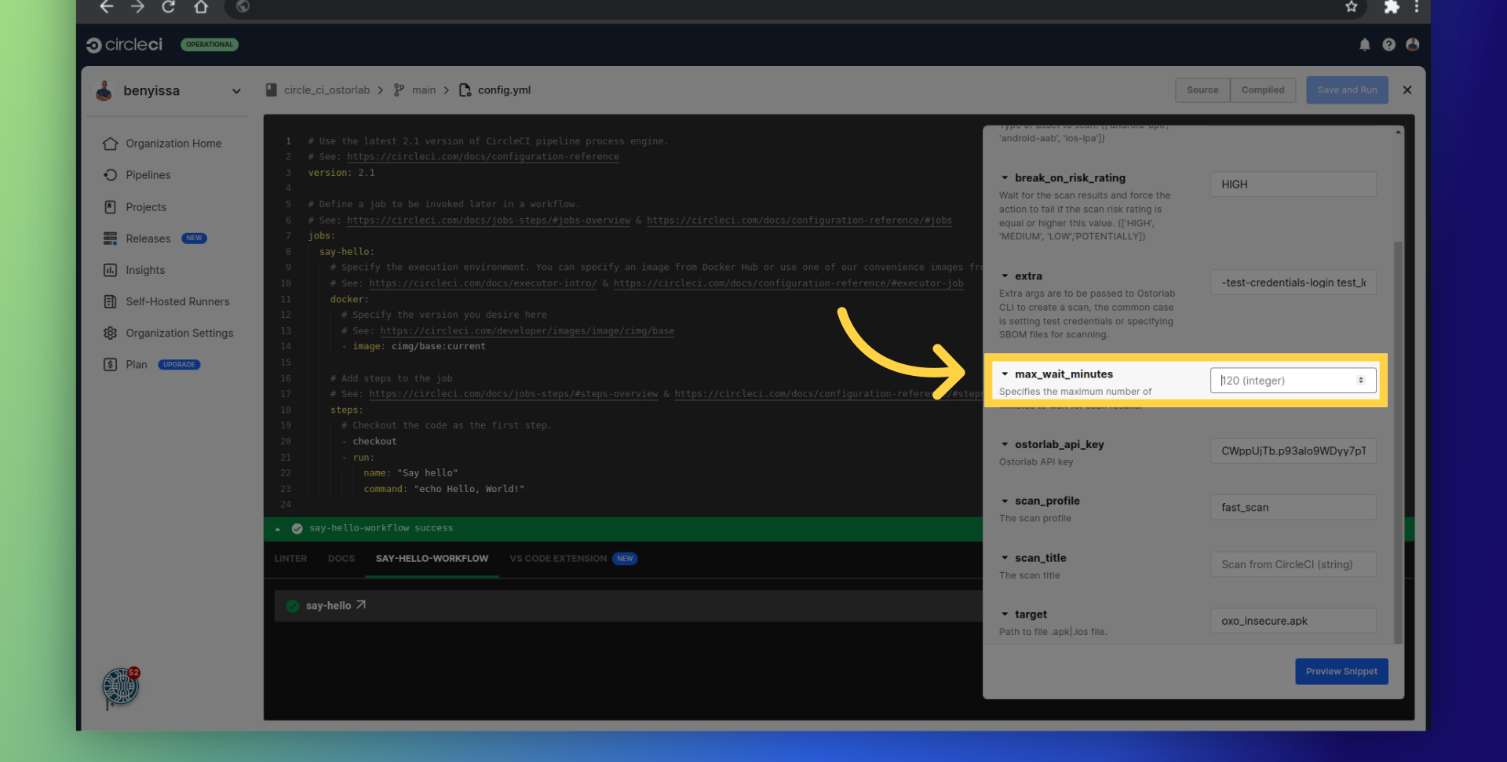1507x762 pixels.
Task: Click the scan_title input field
Action: point(1293,564)
